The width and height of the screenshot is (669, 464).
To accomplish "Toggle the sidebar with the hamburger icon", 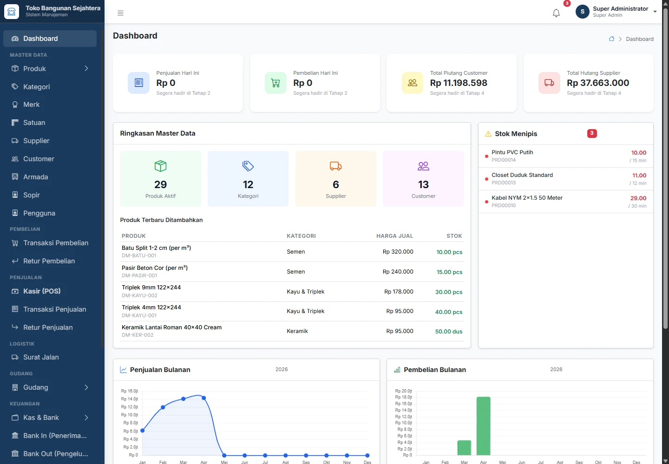I will pos(120,13).
